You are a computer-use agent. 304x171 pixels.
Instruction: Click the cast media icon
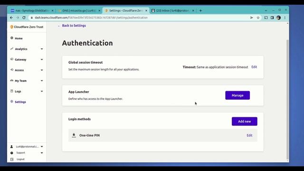[266, 18]
